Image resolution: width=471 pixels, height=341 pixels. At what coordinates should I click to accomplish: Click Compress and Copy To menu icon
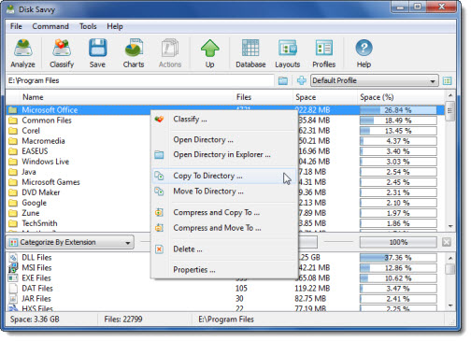pyautogui.click(x=159, y=212)
